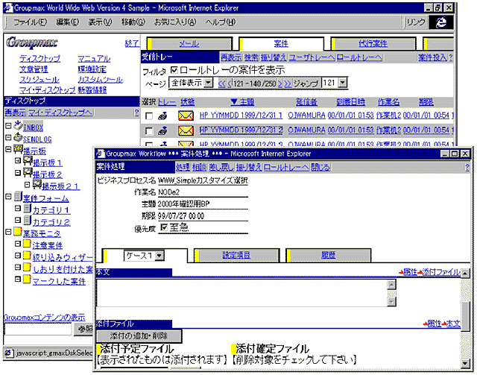
Task: Click the Groupmaxコンテンツの表示 link
Action: pyautogui.click(x=45, y=317)
